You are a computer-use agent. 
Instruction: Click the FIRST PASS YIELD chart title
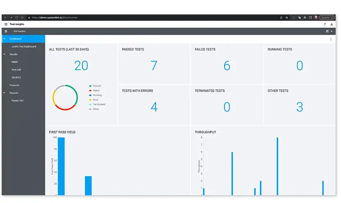coord(62,132)
